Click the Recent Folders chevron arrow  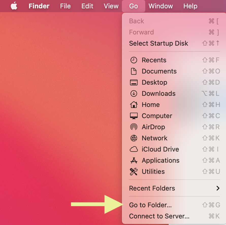pyautogui.click(x=218, y=188)
